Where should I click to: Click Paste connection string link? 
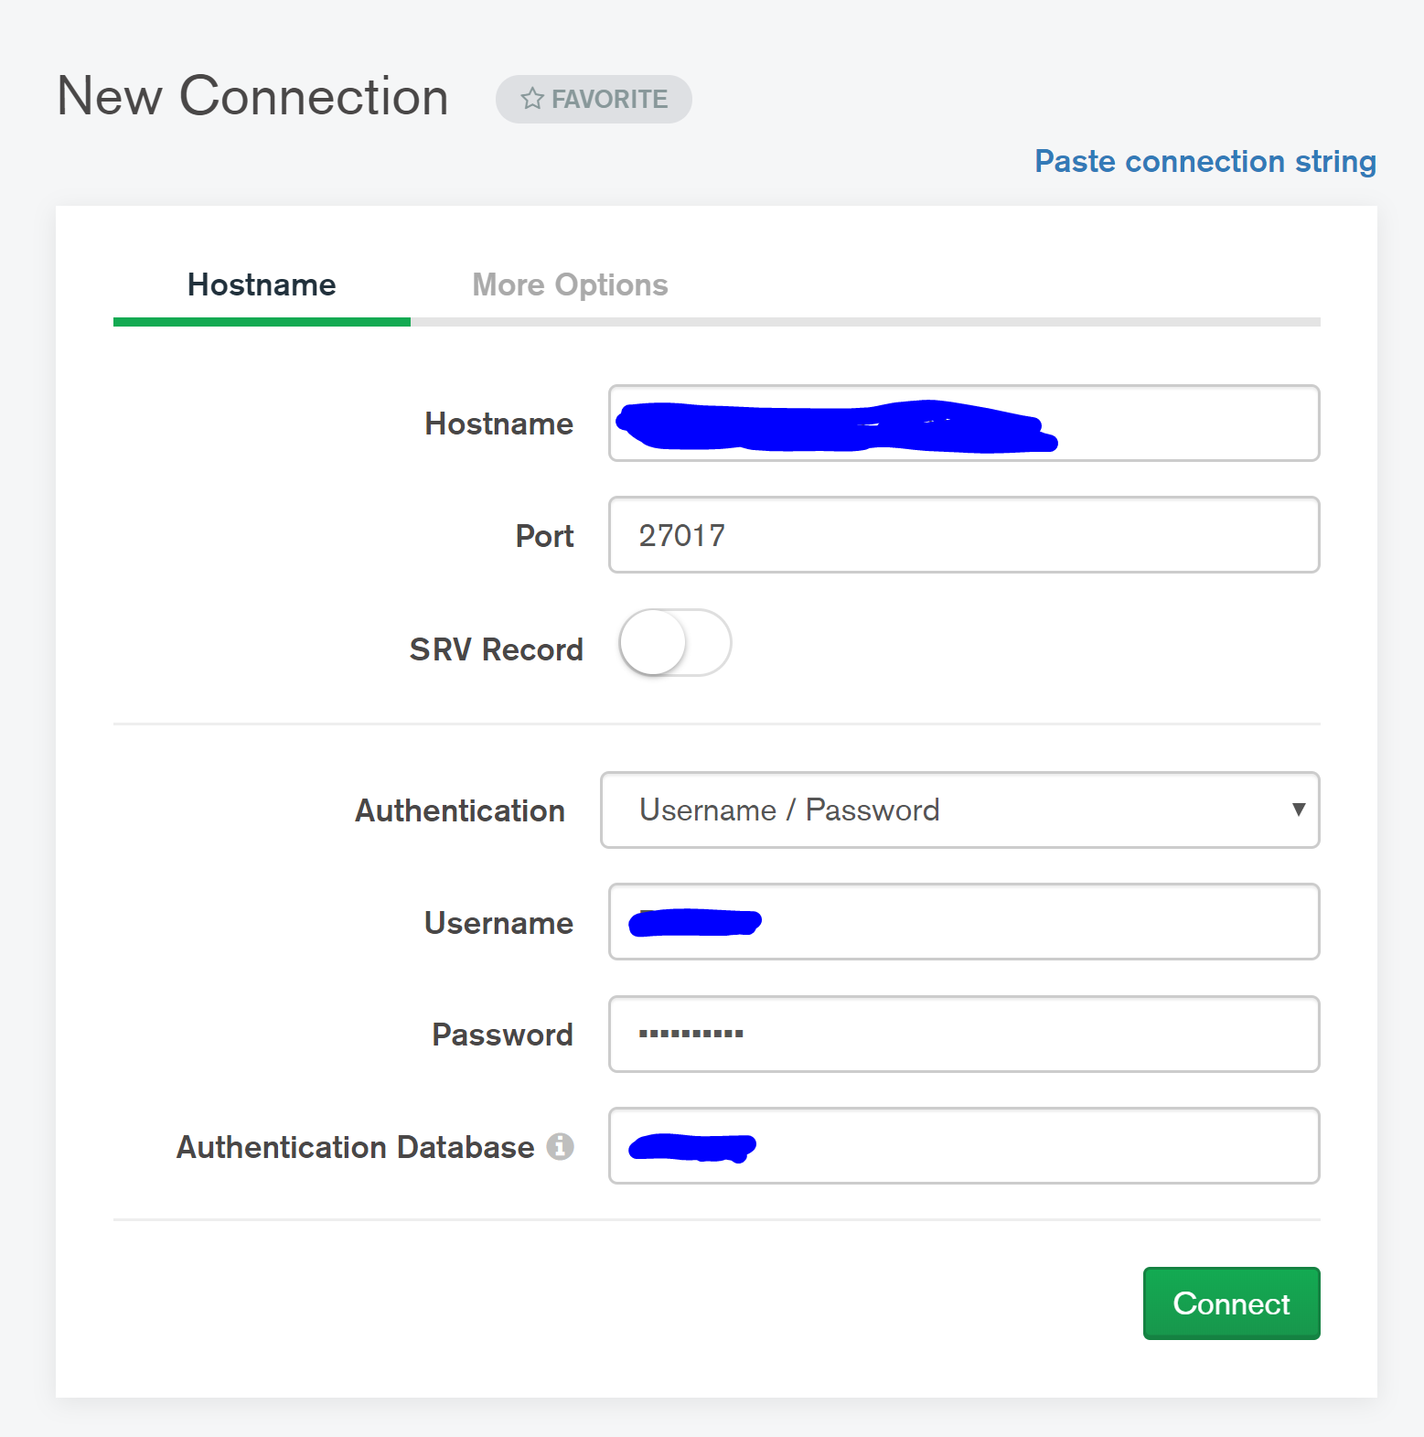[x=1205, y=162]
